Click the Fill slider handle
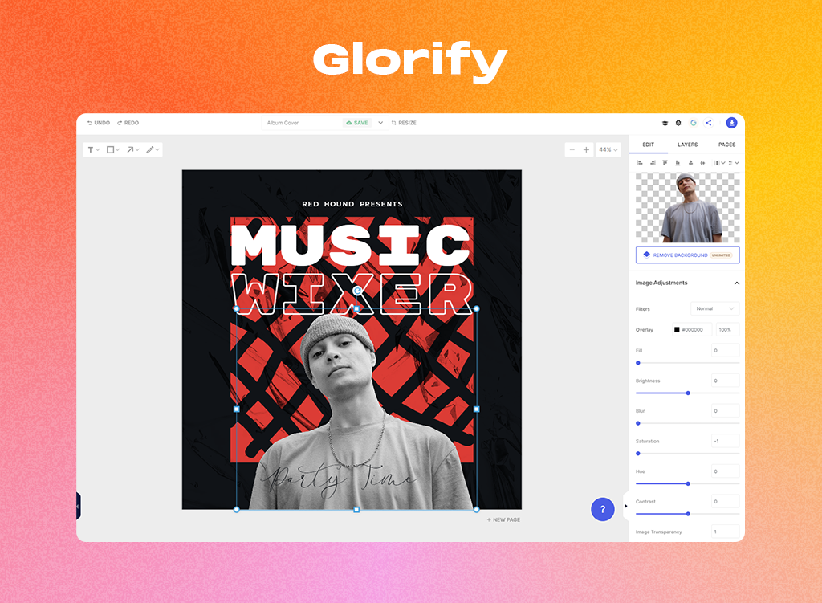This screenshot has height=603, width=822. [x=638, y=363]
